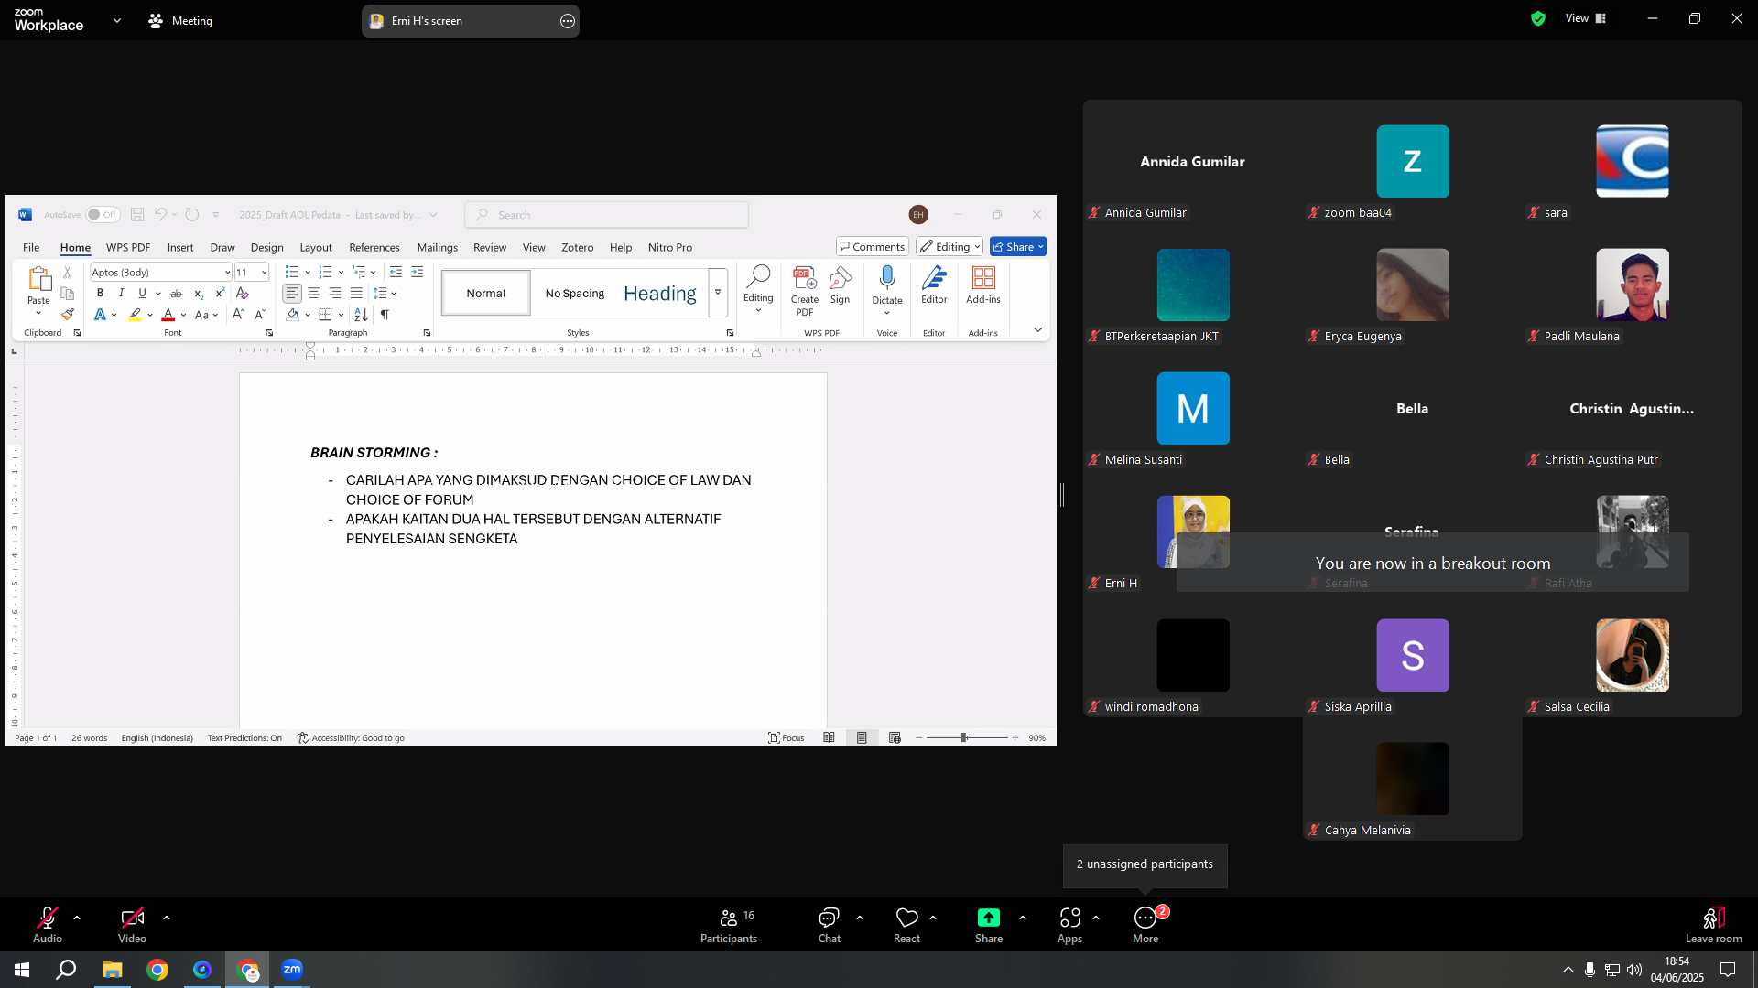Undo the last action in Word
The image size is (1758, 988).
160,215
